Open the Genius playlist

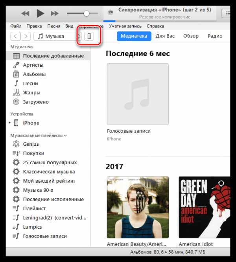pyautogui.click(x=31, y=144)
